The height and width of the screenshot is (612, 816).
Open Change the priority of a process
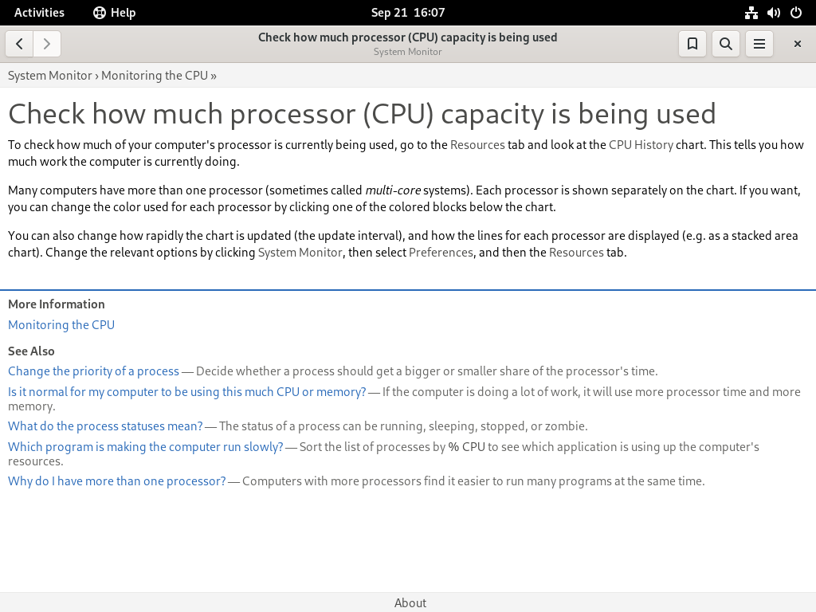[94, 371]
